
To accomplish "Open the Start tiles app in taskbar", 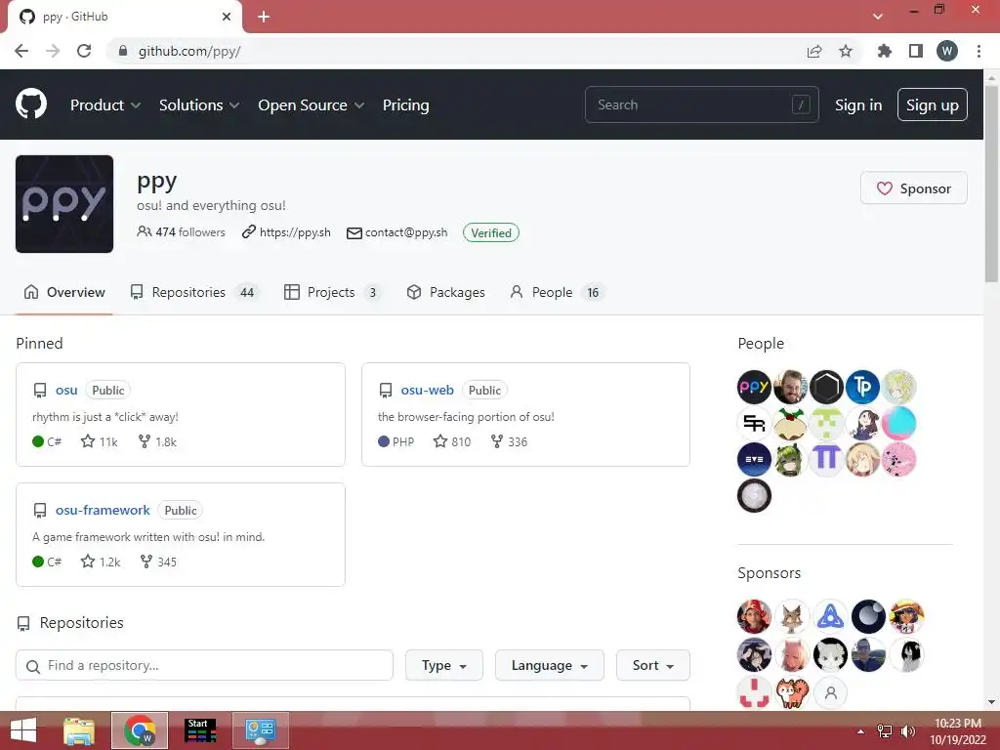I will click(200, 730).
